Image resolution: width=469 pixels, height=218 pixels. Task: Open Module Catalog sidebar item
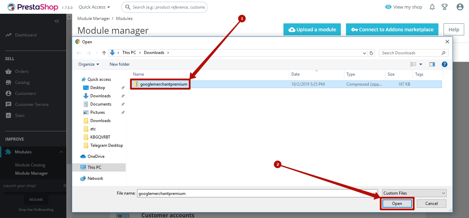point(30,165)
